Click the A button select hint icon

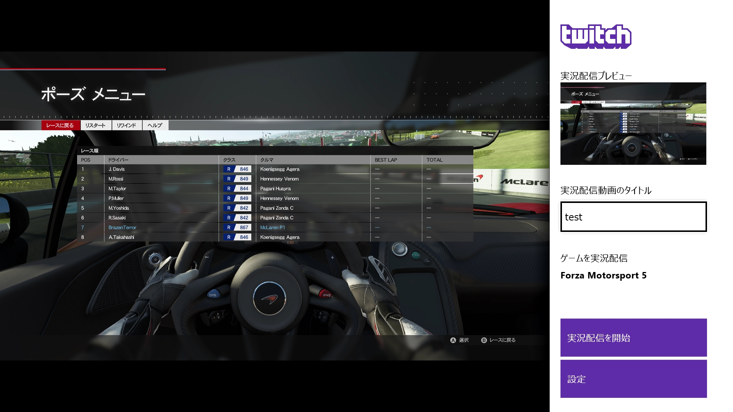point(453,340)
